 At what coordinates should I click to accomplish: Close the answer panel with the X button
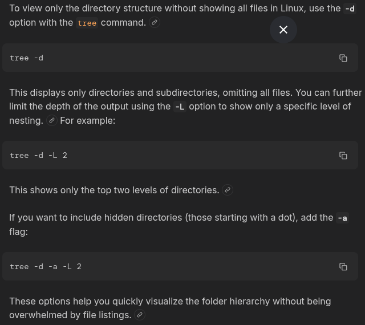click(283, 30)
